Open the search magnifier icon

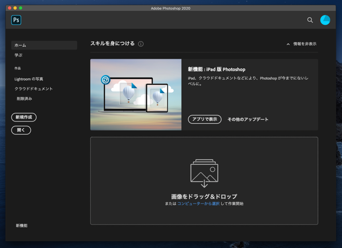(310, 20)
